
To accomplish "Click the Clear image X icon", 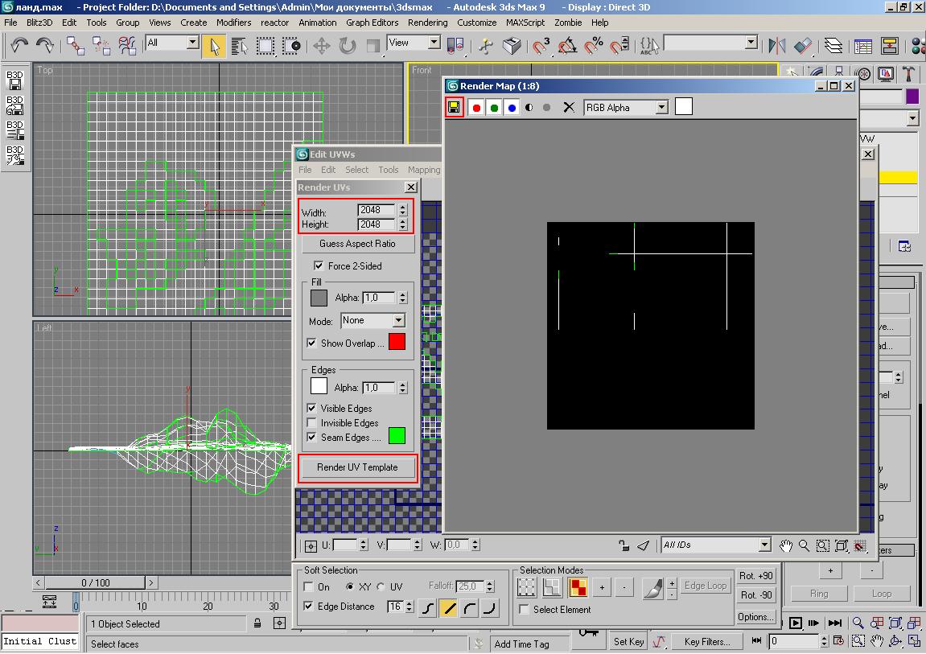I will tap(569, 107).
